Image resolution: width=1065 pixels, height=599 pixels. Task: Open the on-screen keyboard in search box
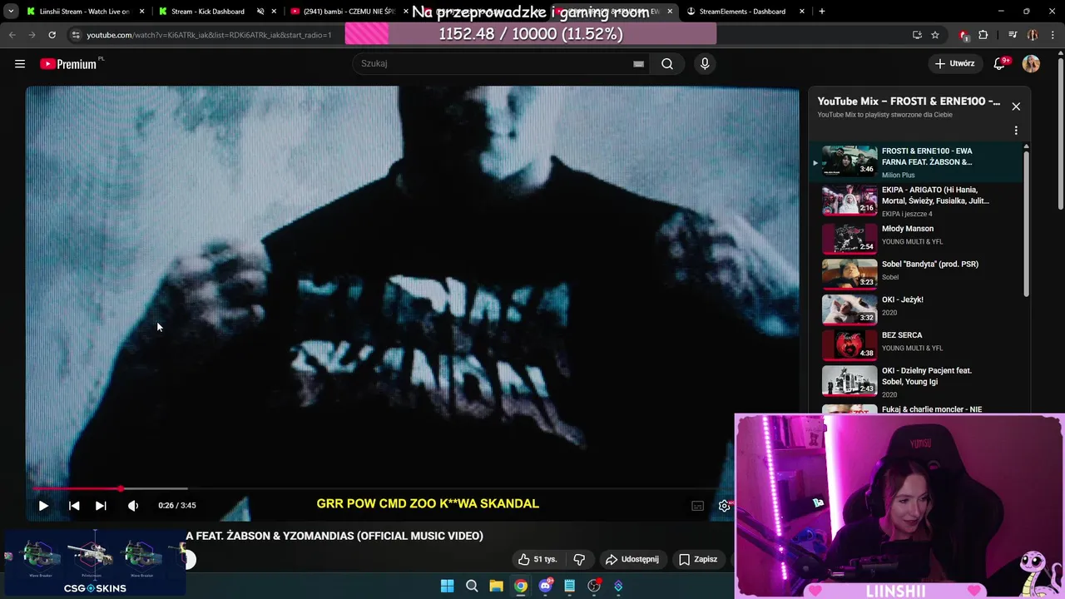tap(638, 63)
